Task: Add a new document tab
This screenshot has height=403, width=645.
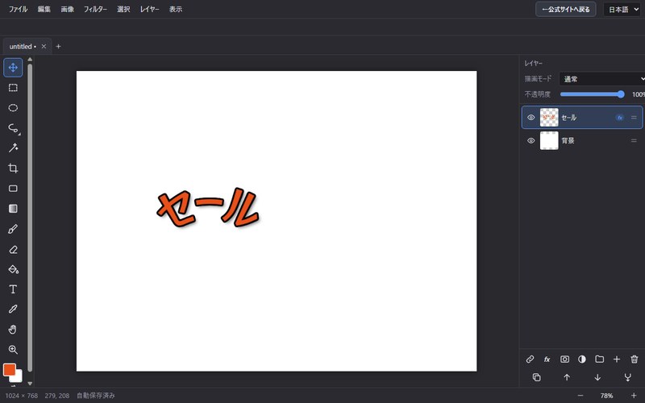Action: 58,47
